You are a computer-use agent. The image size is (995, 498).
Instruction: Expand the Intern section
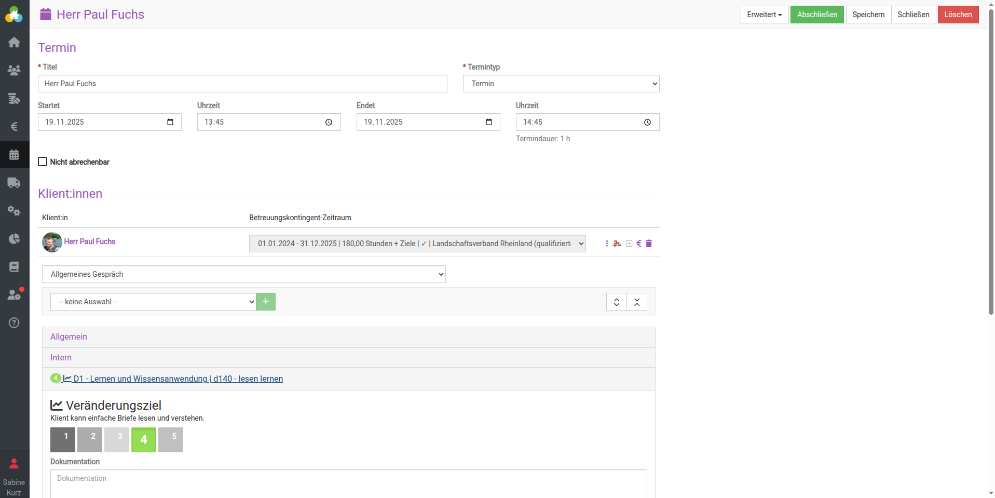click(61, 358)
